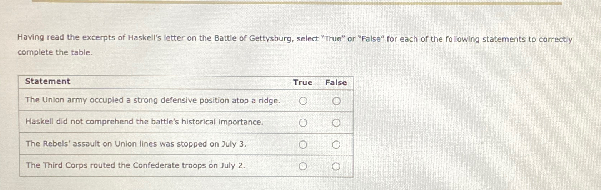
Task: Pick False for Third Corps July 2 statement
Action: point(336,166)
